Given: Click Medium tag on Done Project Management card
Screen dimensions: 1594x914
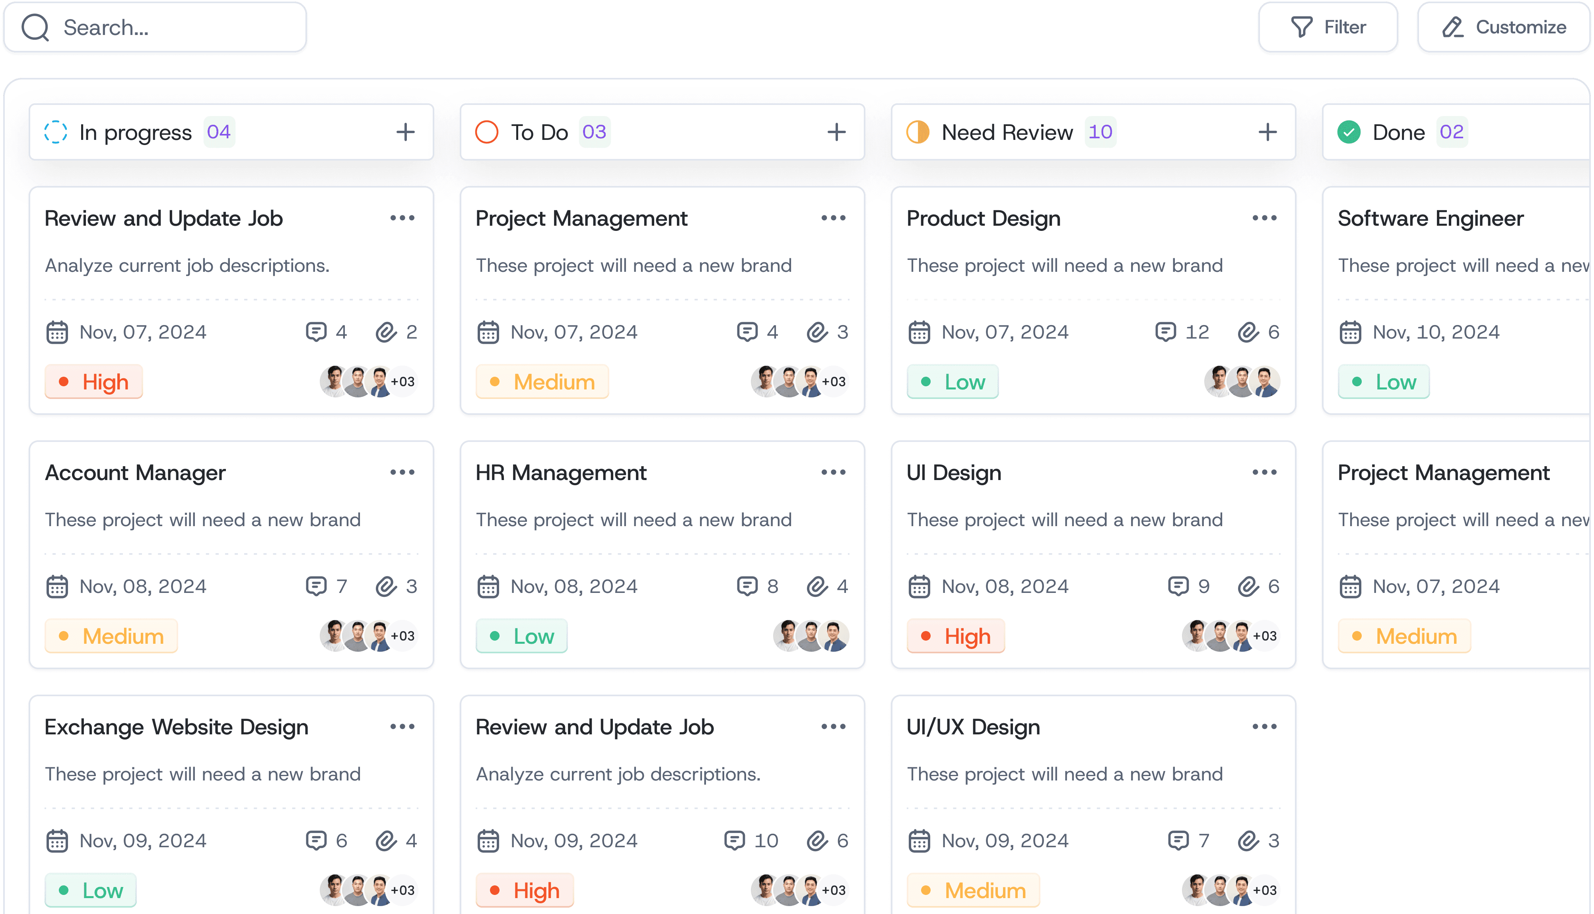Looking at the screenshot, I should click(1404, 636).
